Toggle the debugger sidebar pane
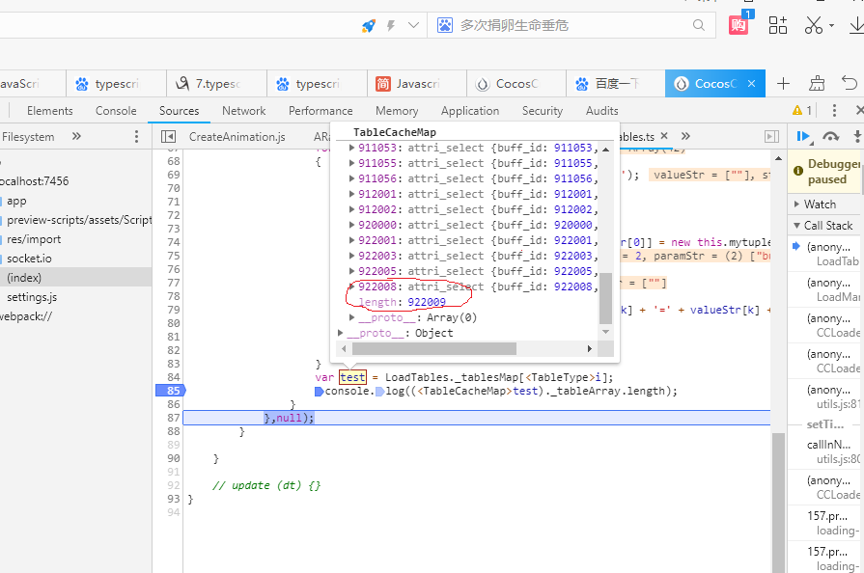 click(x=771, y=137)
